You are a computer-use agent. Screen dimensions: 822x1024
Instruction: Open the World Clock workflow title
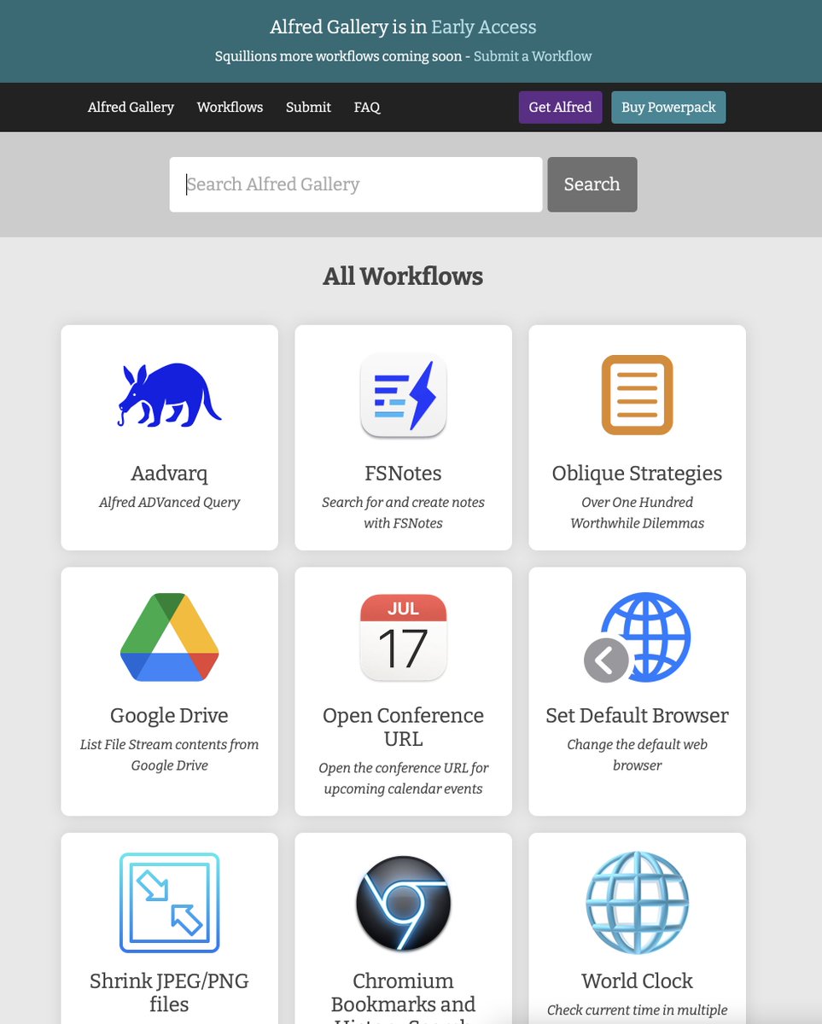[638, 980]
